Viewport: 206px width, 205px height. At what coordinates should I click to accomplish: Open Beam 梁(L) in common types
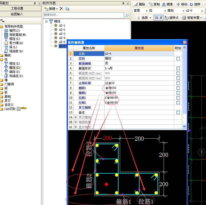click(11, 47)
